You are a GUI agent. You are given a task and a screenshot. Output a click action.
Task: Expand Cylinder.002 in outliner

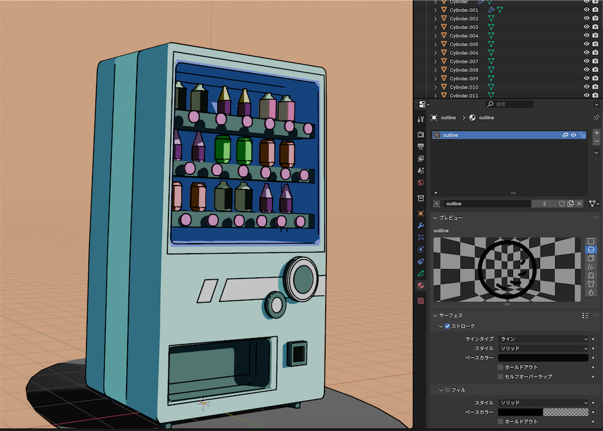click(435, 18)
